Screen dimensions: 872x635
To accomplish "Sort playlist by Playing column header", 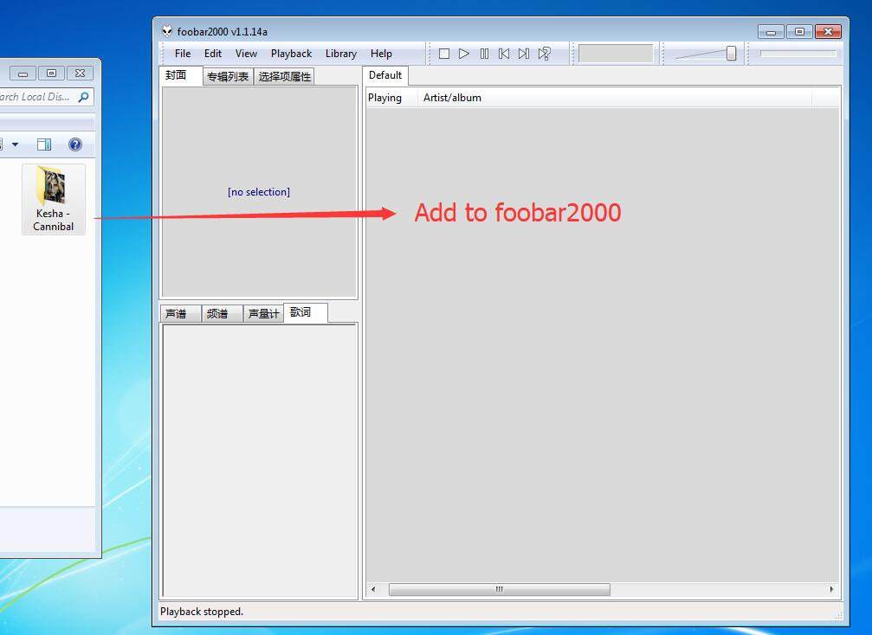I will (x=391, y=98).
